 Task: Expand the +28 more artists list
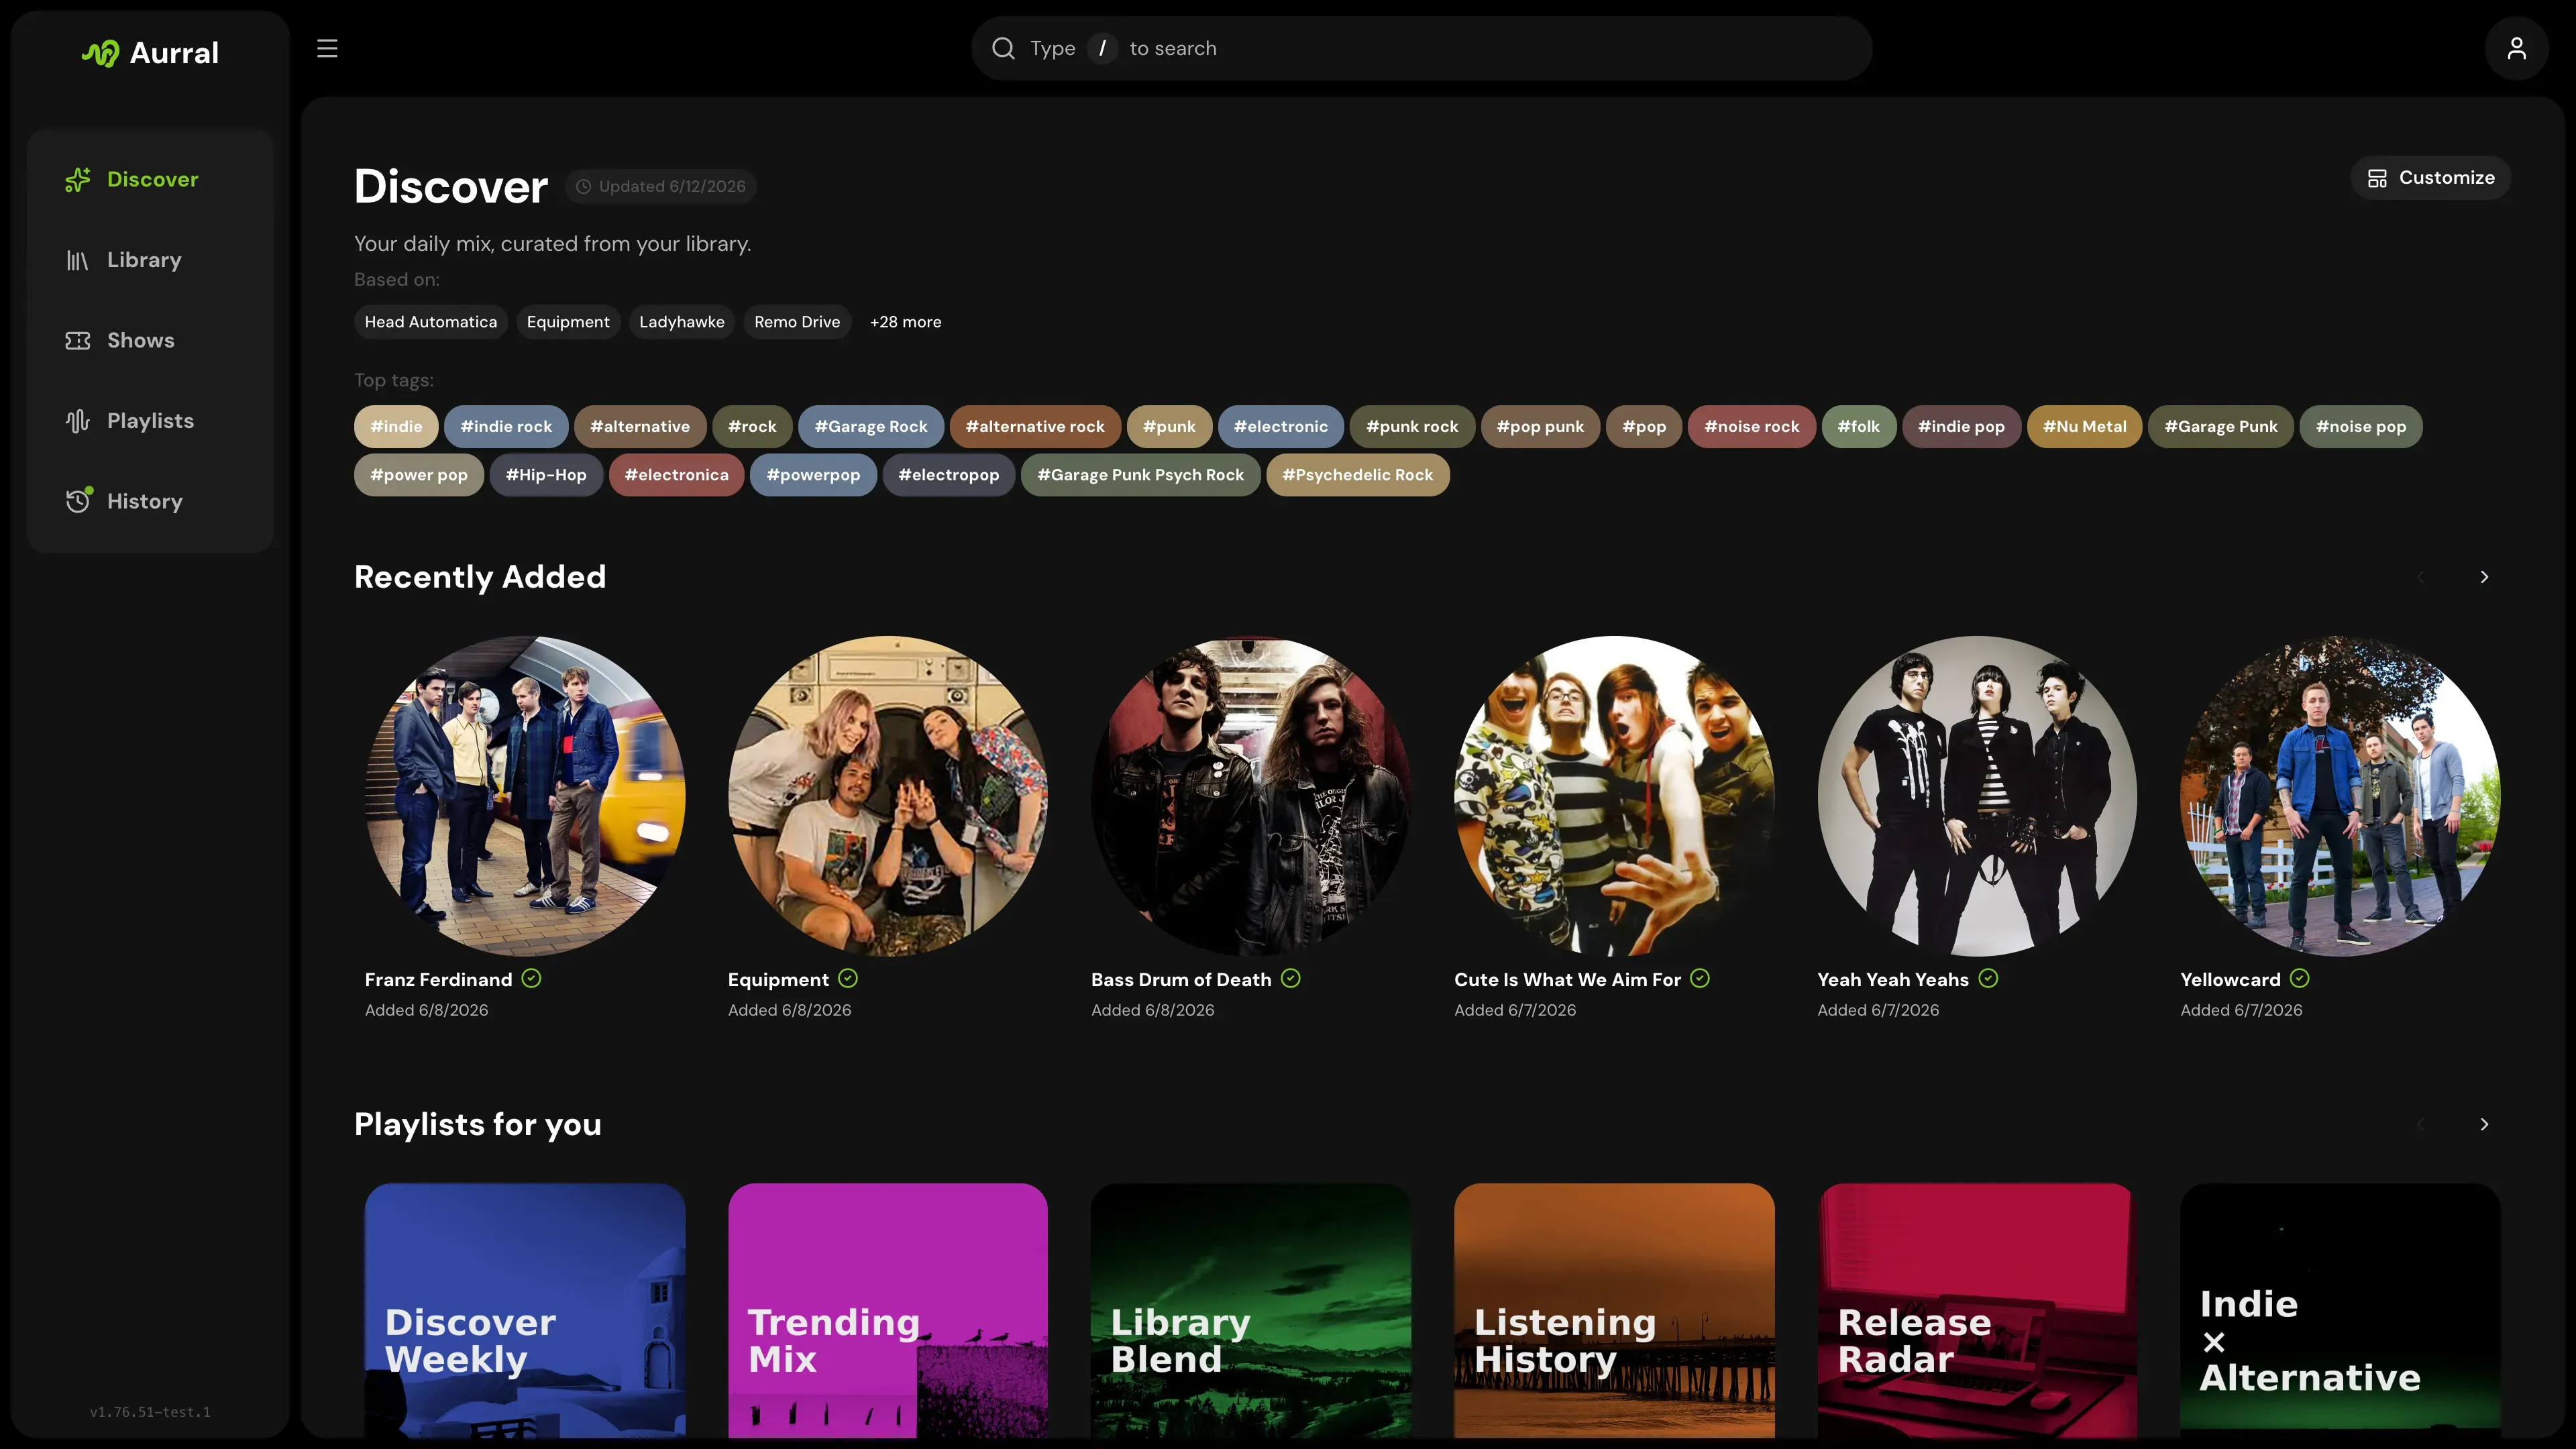pyautogui.click(x=905, y=322)
